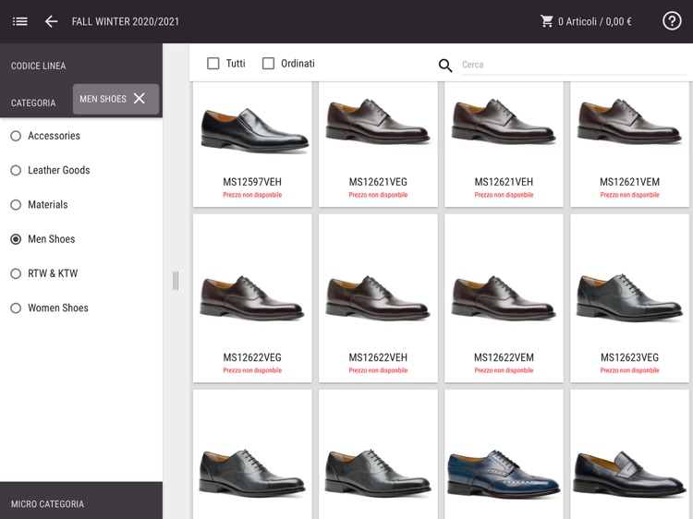The width and height of the screenshot is (693, 519).
Task: Open product MS12621VEG shoe image
Action: click(x=378, y=122)
